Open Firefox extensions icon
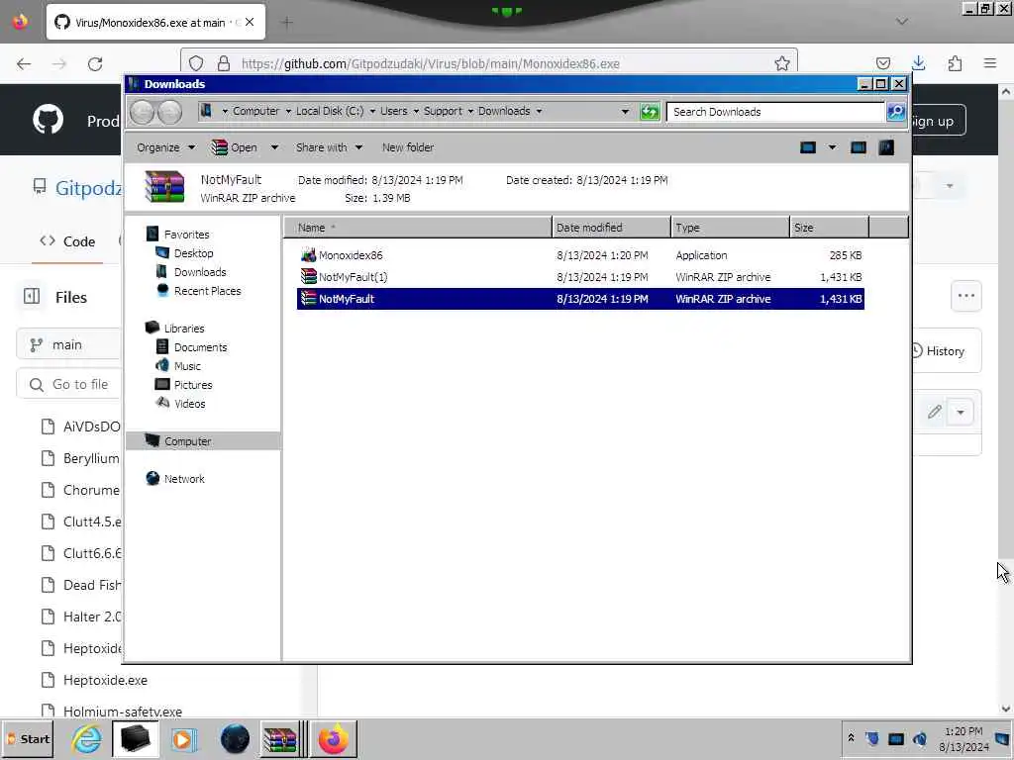 click(x=955, y=63)
